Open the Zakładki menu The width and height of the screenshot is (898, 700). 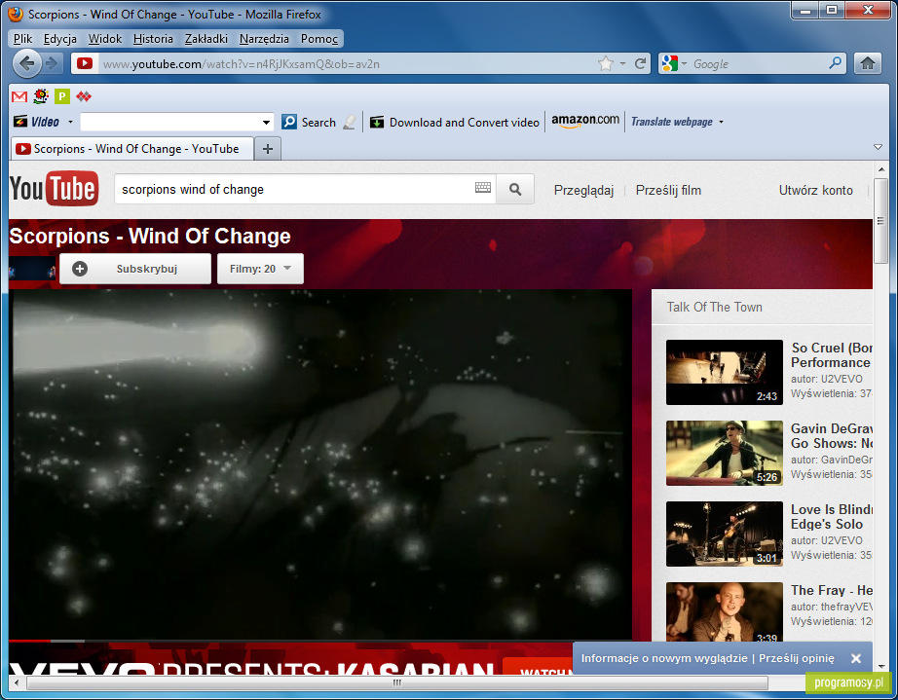(x=206, y=39)
